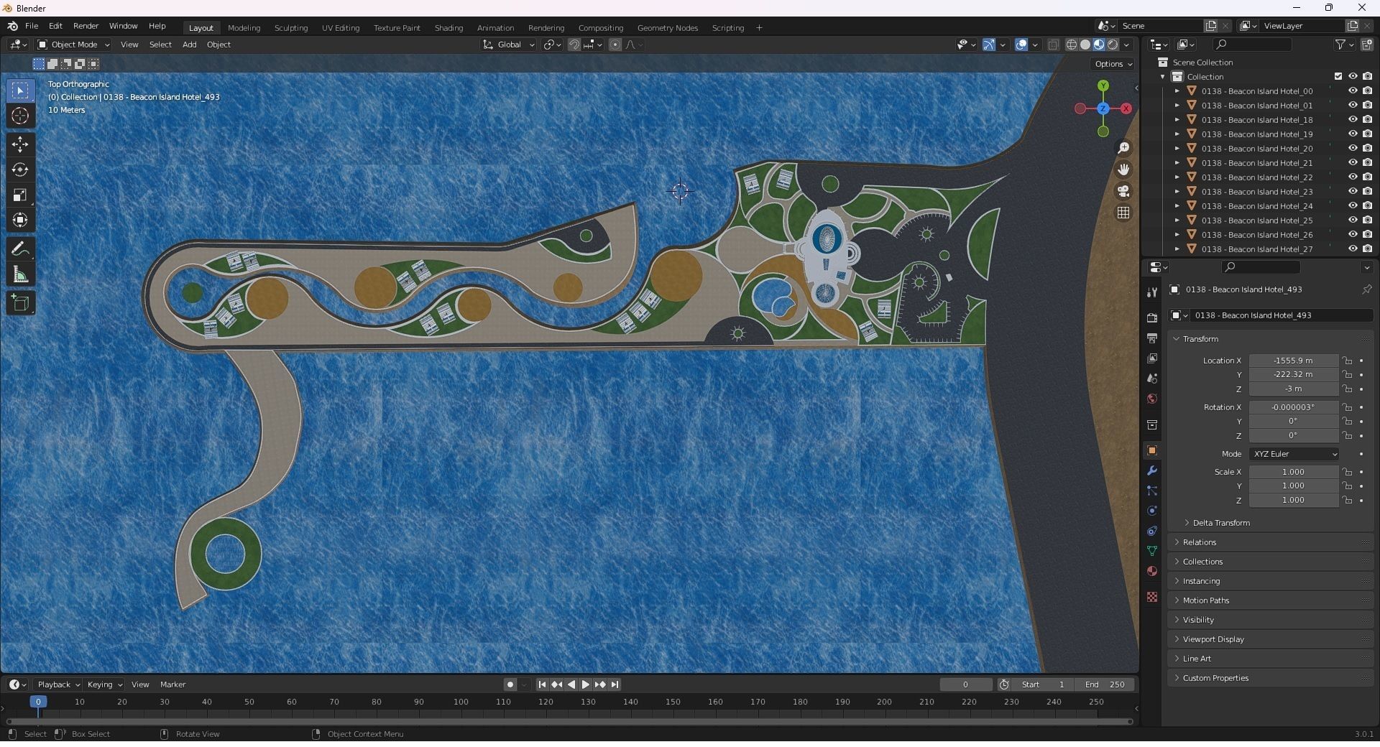
Task: Lock Scale Z value
Action: coord(1348,500)
